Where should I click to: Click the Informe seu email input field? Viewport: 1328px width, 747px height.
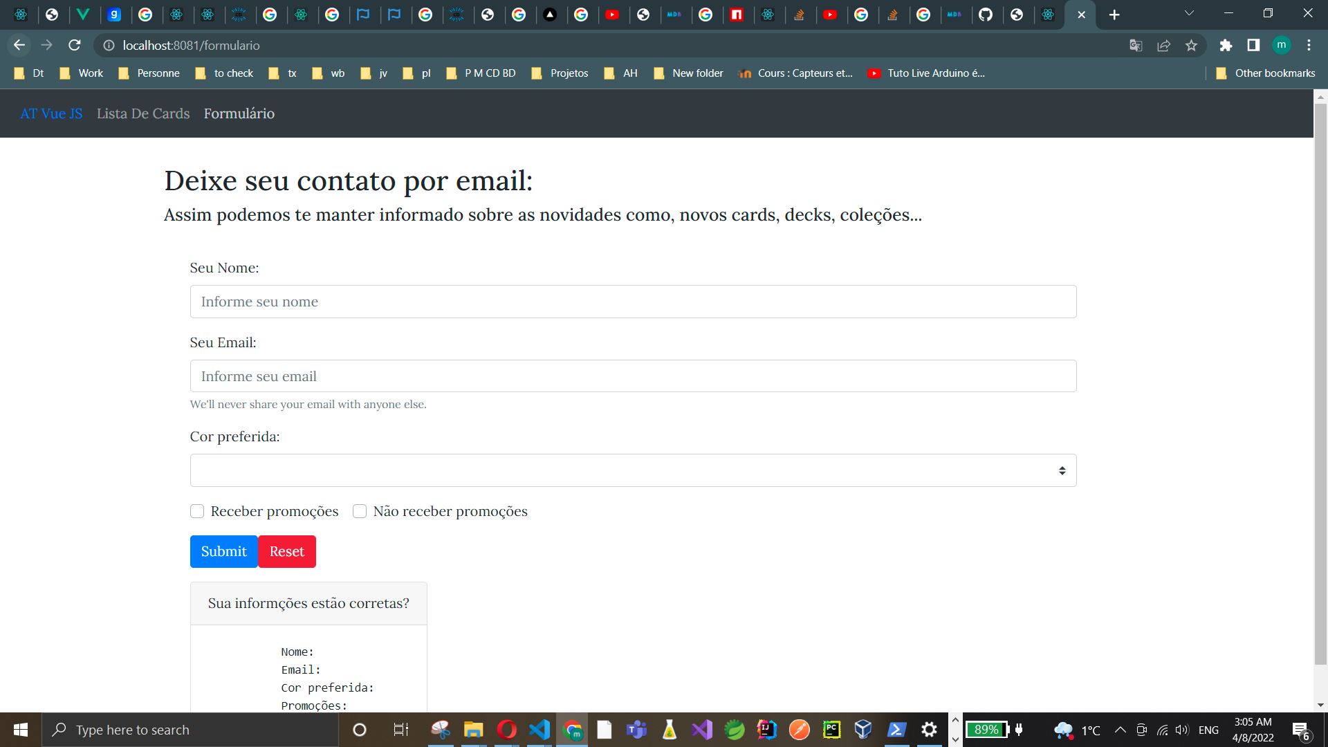coord(633,376)
